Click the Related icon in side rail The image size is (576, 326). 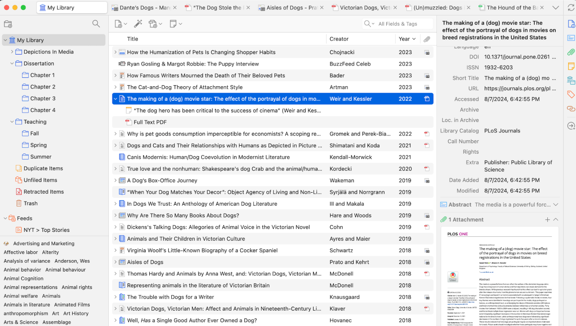click(x=571, y=108)
